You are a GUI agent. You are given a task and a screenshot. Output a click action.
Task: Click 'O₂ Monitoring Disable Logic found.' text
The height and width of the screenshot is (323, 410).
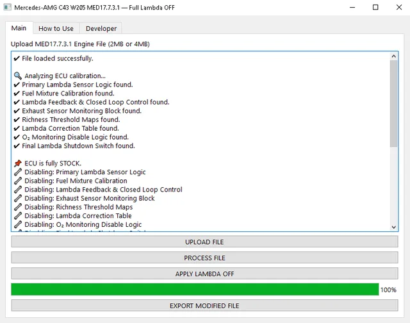76,137
